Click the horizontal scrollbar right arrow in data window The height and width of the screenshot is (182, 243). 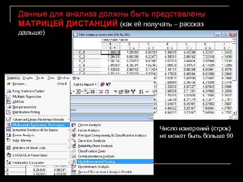click(230, 118)
